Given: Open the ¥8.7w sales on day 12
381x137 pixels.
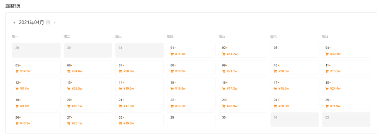Looking at the screenshot, I should point(25,89).
